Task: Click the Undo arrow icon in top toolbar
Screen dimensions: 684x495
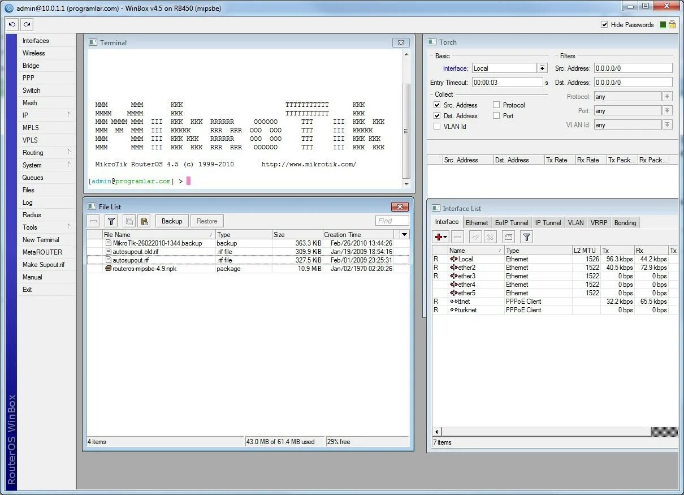Action: [x=12, y=24]
